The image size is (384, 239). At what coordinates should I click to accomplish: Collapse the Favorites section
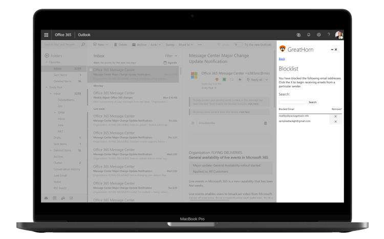tap(47, 62)
